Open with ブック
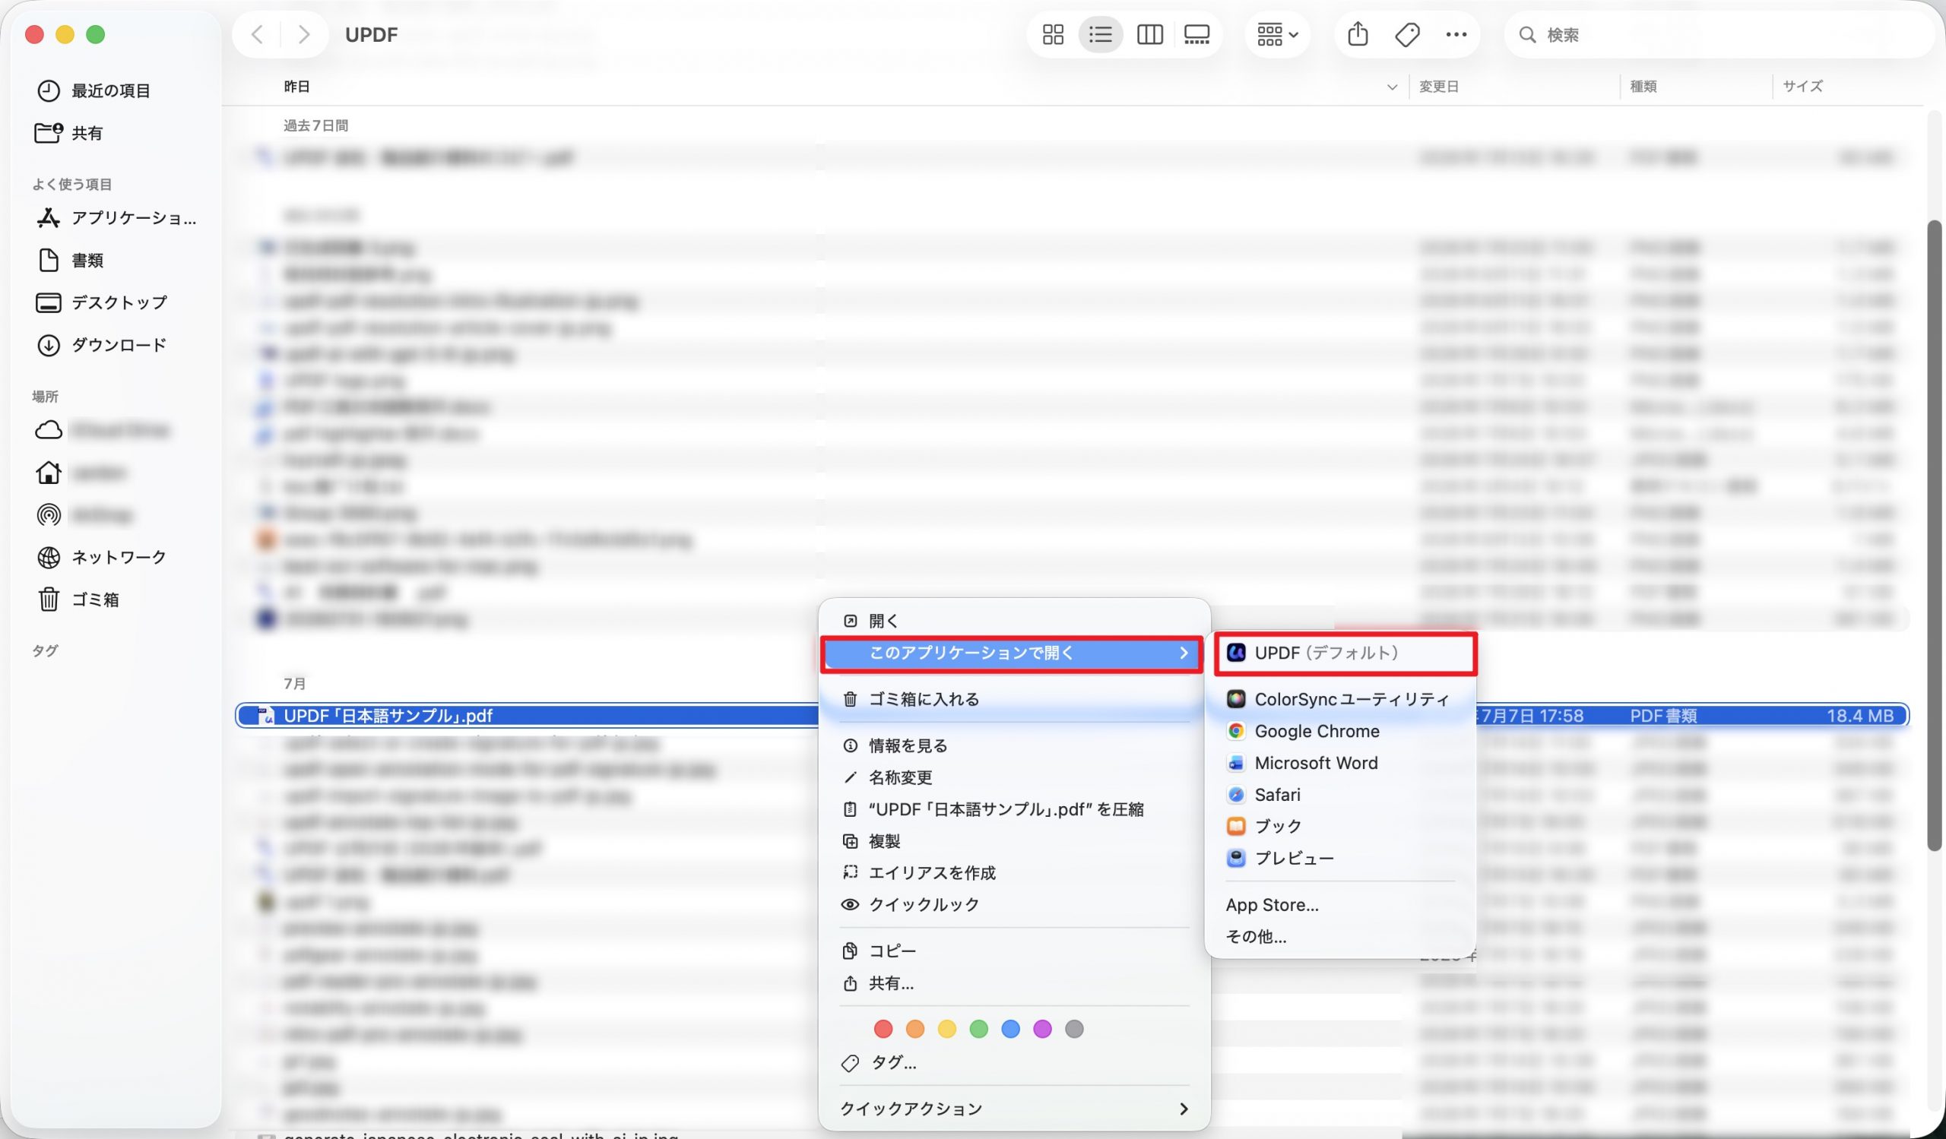 [x=1341, y=827]
